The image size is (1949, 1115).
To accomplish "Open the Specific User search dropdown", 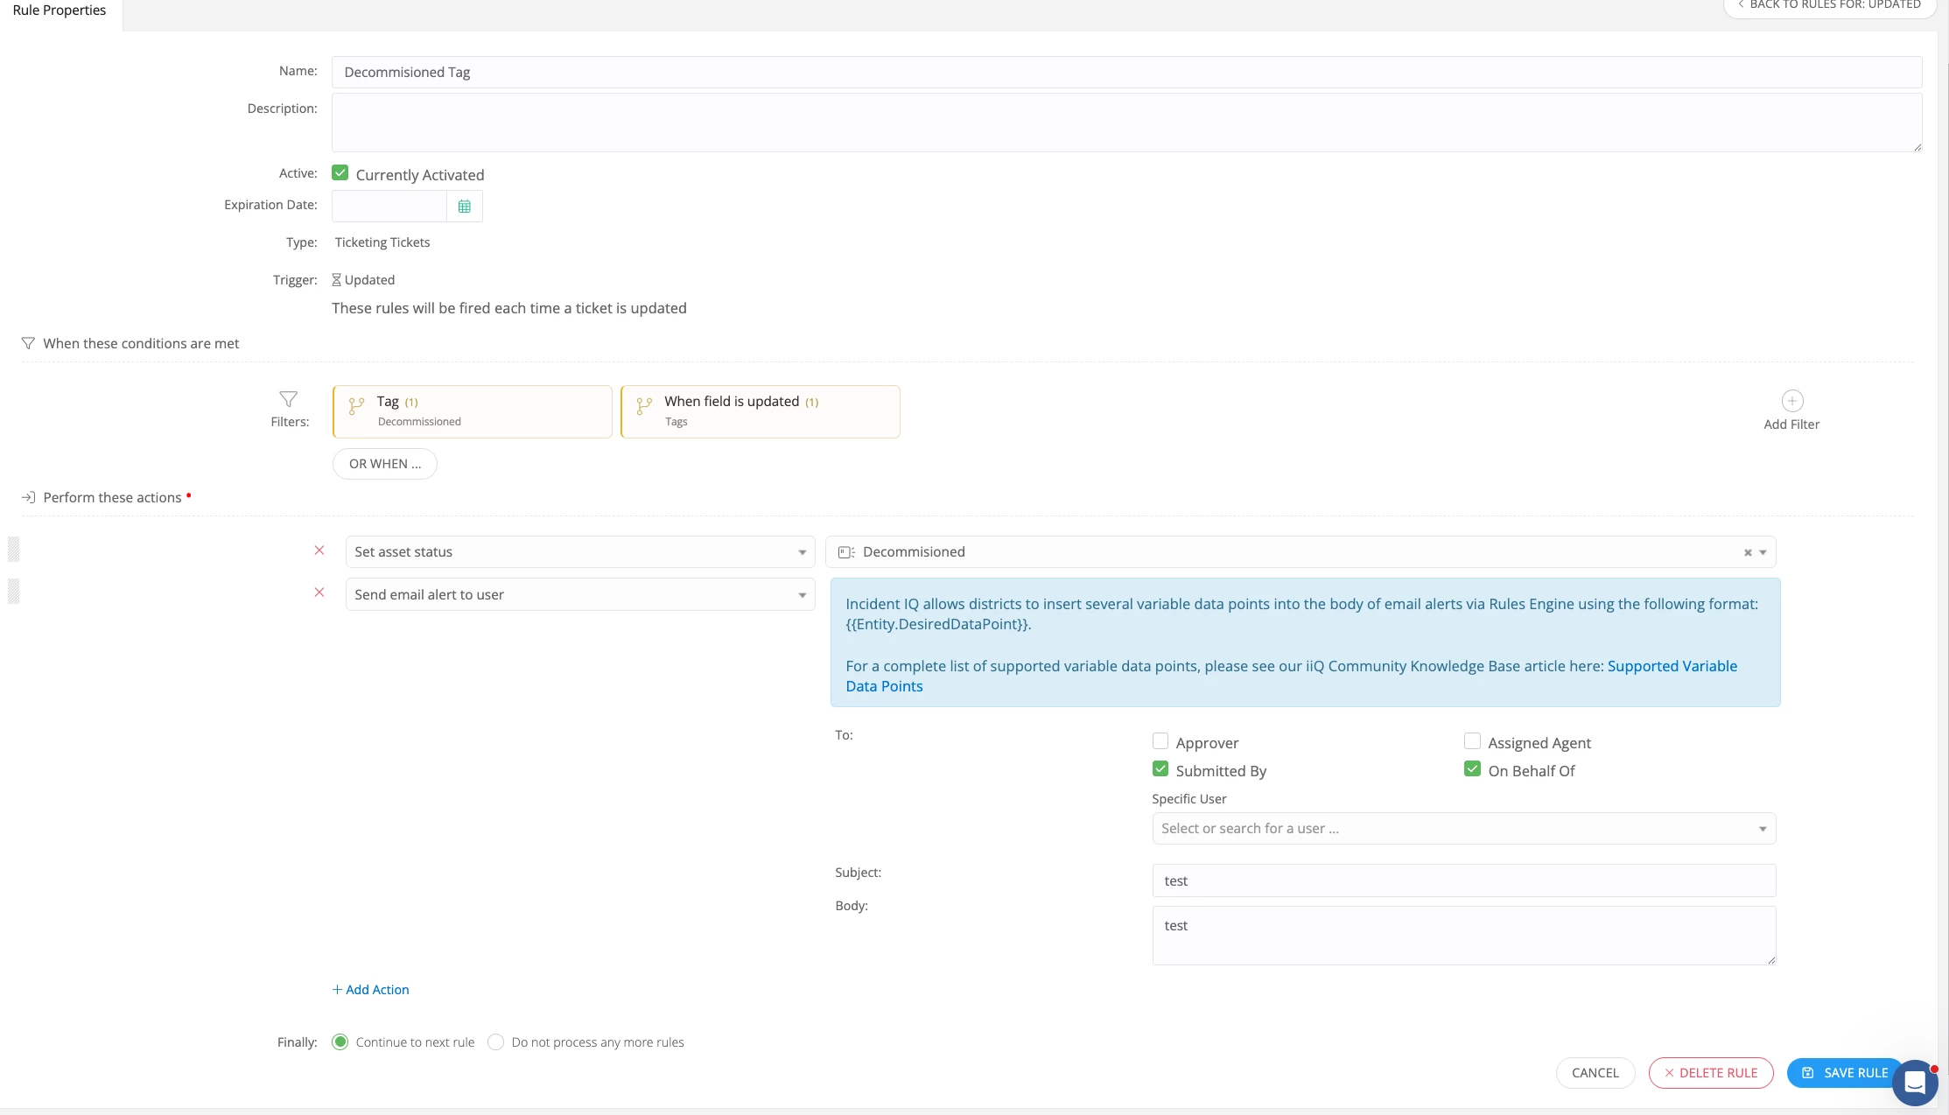I will [x=1463, y=829].
